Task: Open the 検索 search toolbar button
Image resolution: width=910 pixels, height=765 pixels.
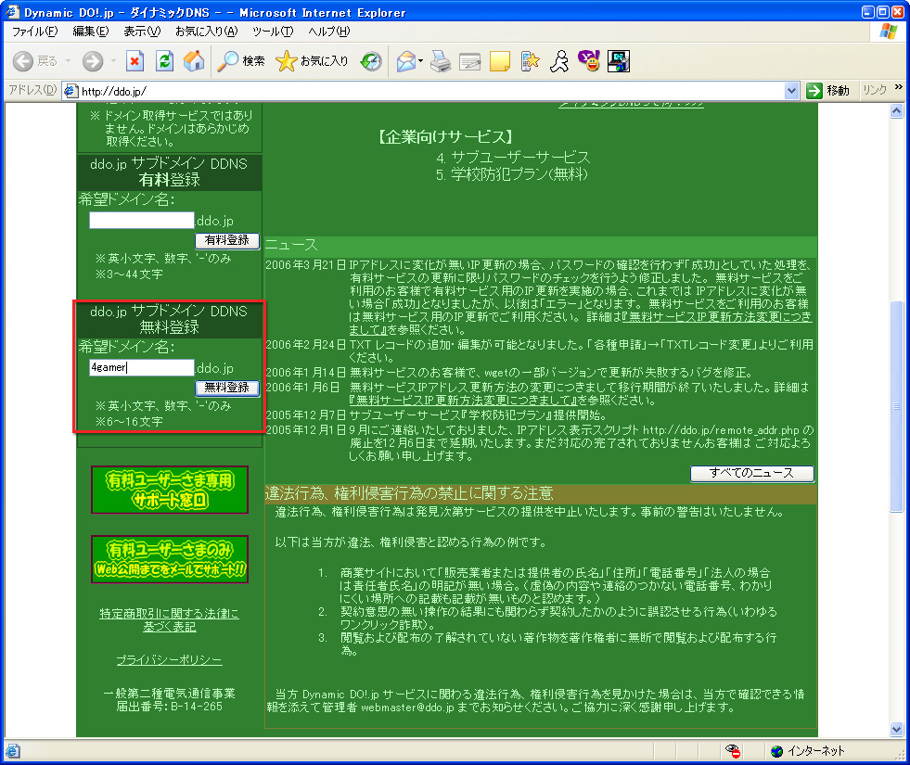Action: [x=241, y=61]
